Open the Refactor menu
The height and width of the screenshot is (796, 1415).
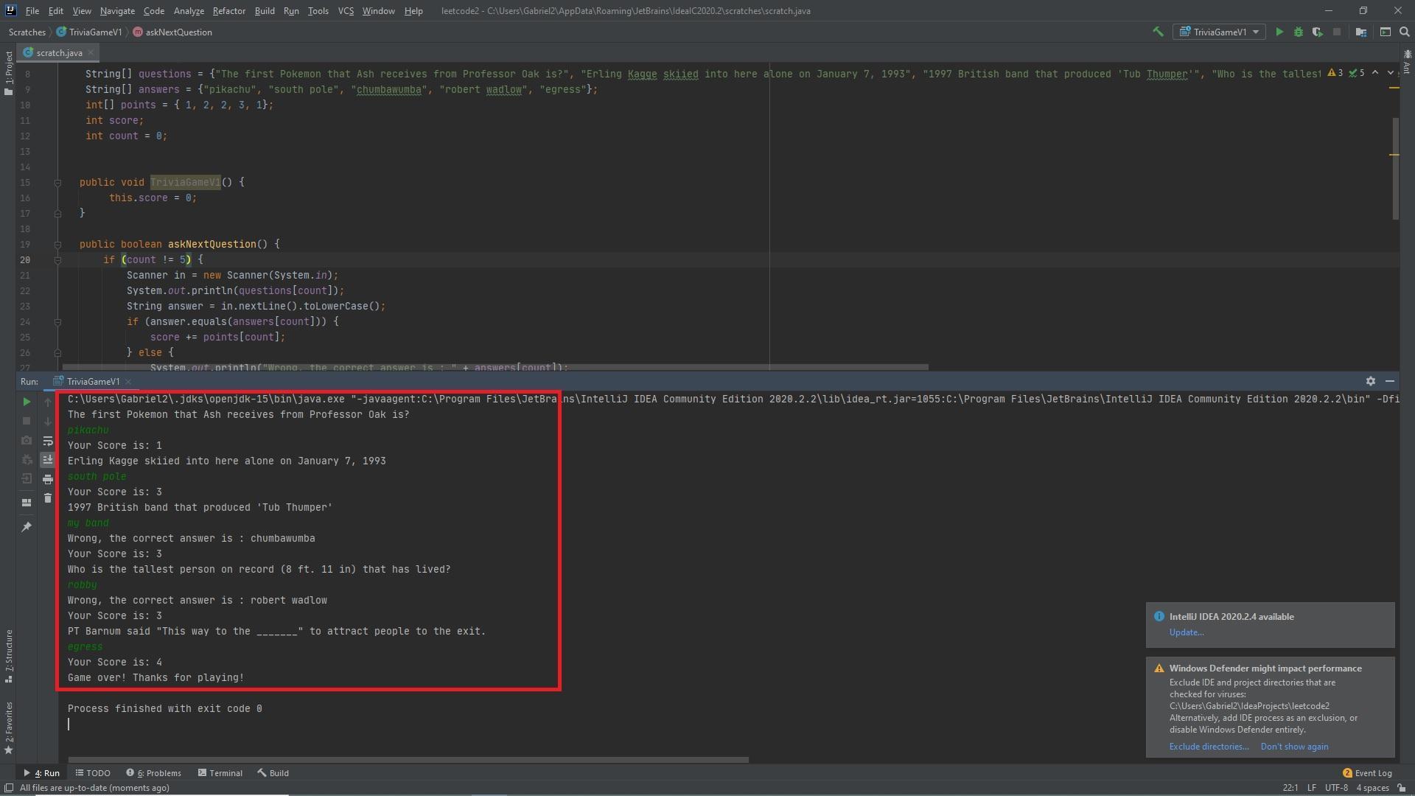point(228,10)
